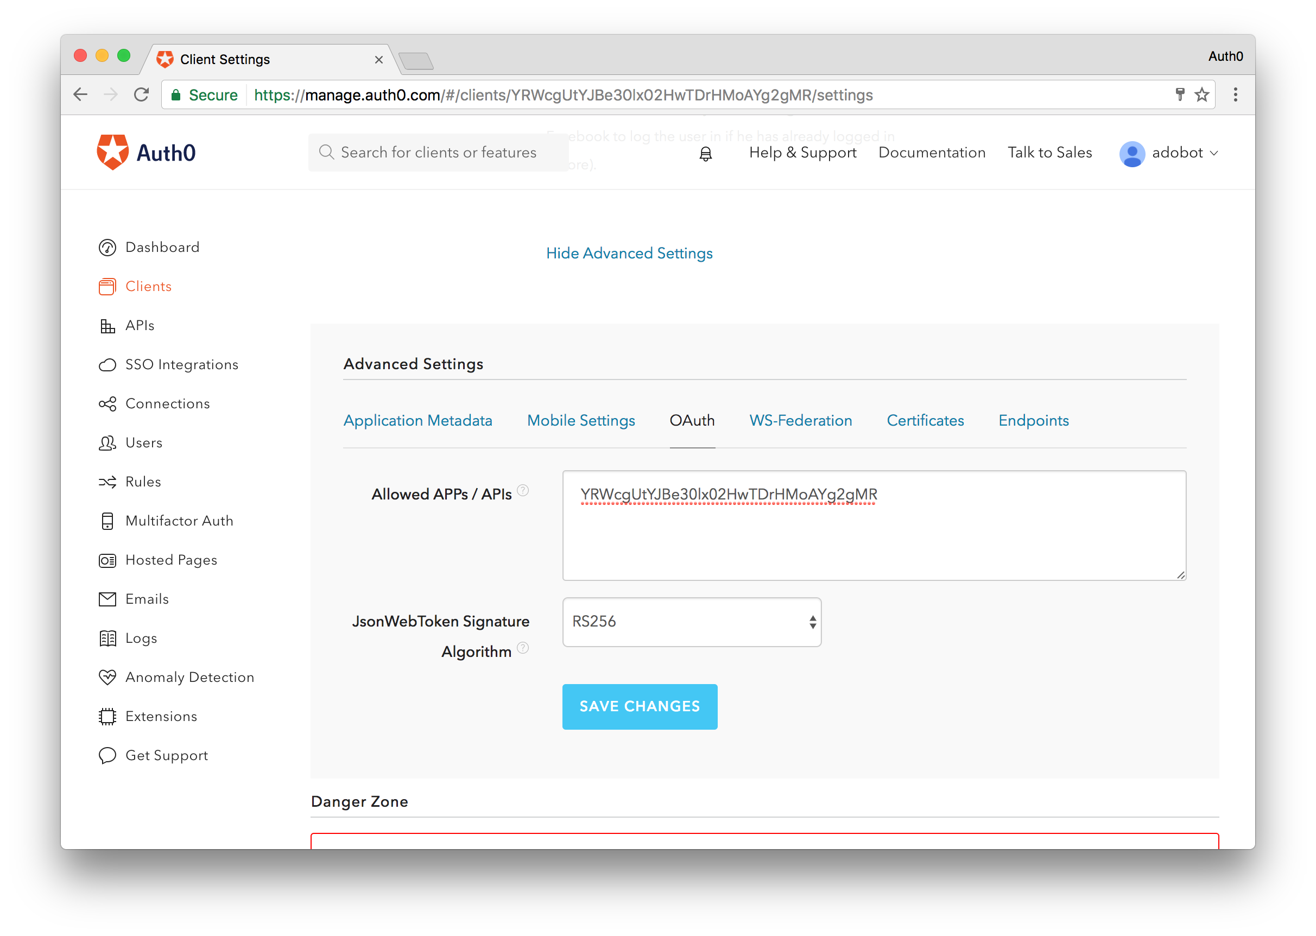This screenshot has height=936, width=1316.
Task: Open SSO Integrations cloud icon
Action: [107, 365]
